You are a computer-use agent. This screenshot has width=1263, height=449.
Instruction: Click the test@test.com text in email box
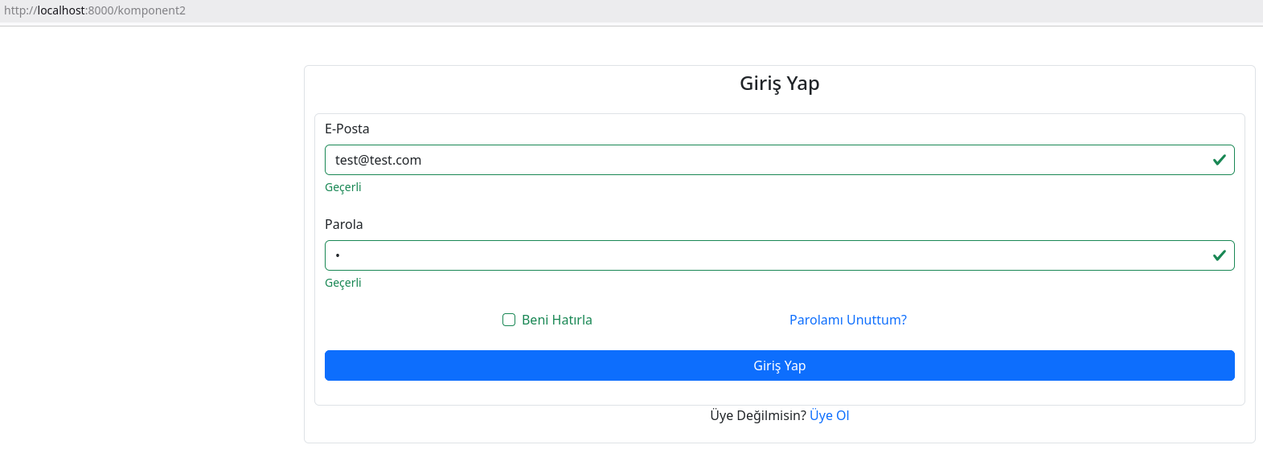[x=378, y=160]
